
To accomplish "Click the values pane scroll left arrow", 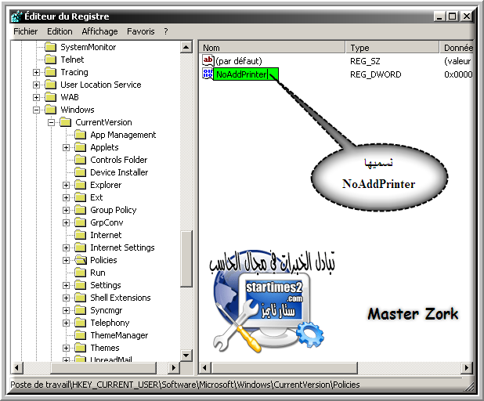I will 204,367.
